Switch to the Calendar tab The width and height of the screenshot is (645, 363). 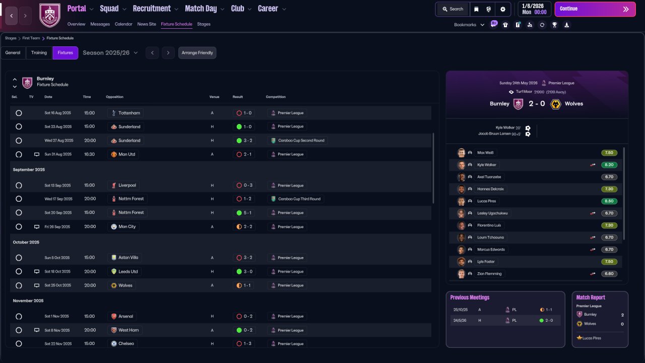[123, 24]
